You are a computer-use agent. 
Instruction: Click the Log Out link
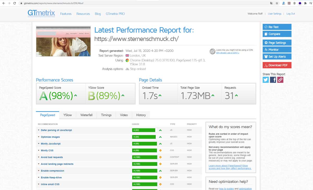point(291,14)
